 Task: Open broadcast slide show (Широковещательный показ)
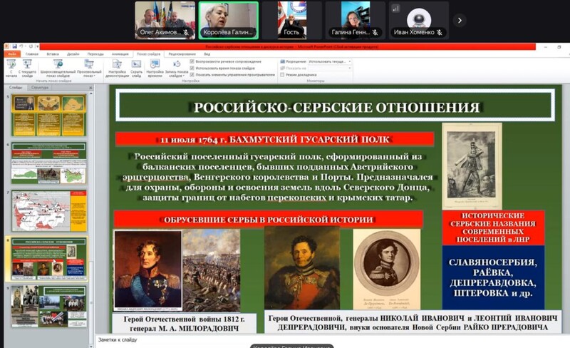click(x=58, y=68)
